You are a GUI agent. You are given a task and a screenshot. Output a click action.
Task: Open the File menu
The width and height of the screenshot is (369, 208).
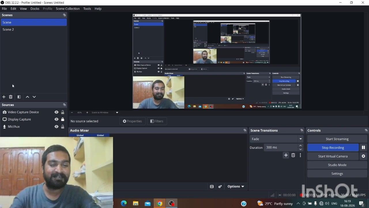click(4, 9)
